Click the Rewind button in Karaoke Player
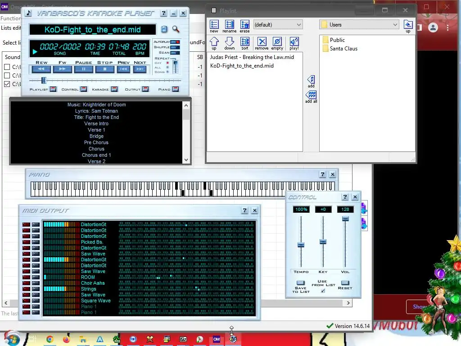 point(41,69)
